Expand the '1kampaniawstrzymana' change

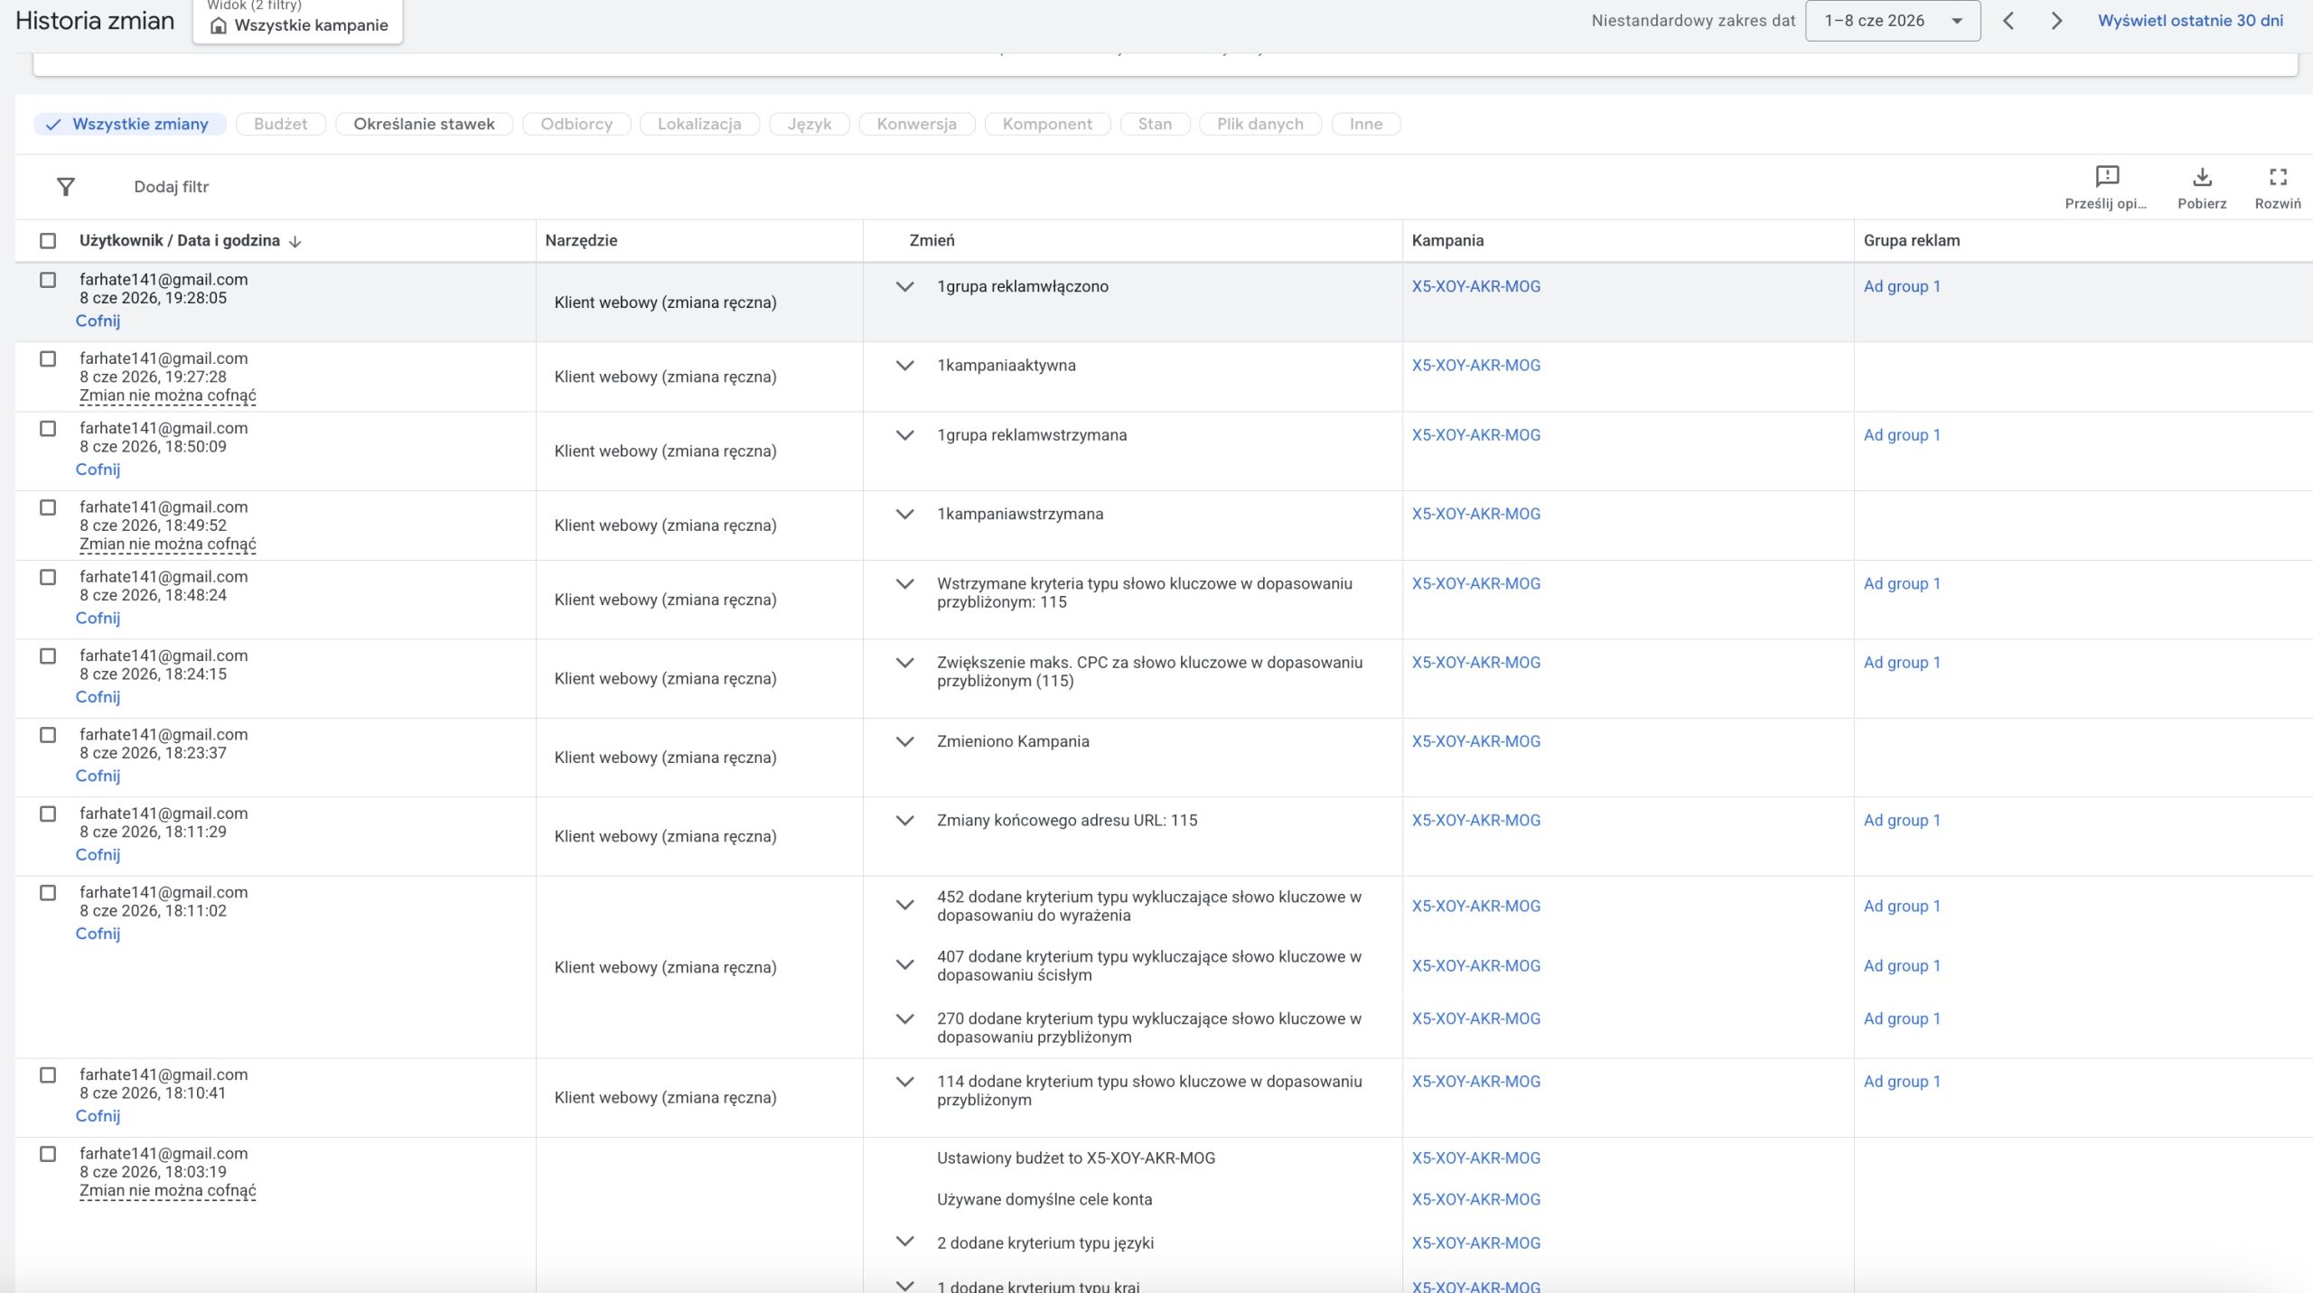point(904,514)
